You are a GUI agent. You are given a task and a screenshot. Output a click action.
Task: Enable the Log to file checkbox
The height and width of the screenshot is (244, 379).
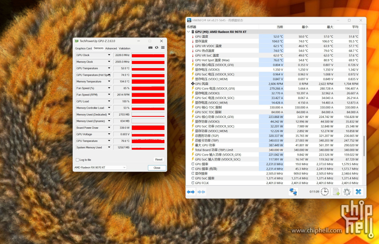pos(78,160)
